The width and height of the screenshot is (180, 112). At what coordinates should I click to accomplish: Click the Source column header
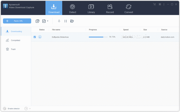pyautogui.click(x=164, y=30)
